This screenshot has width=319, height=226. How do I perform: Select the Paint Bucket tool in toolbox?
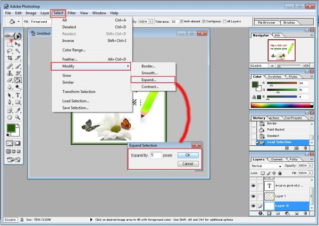(18, 80)
